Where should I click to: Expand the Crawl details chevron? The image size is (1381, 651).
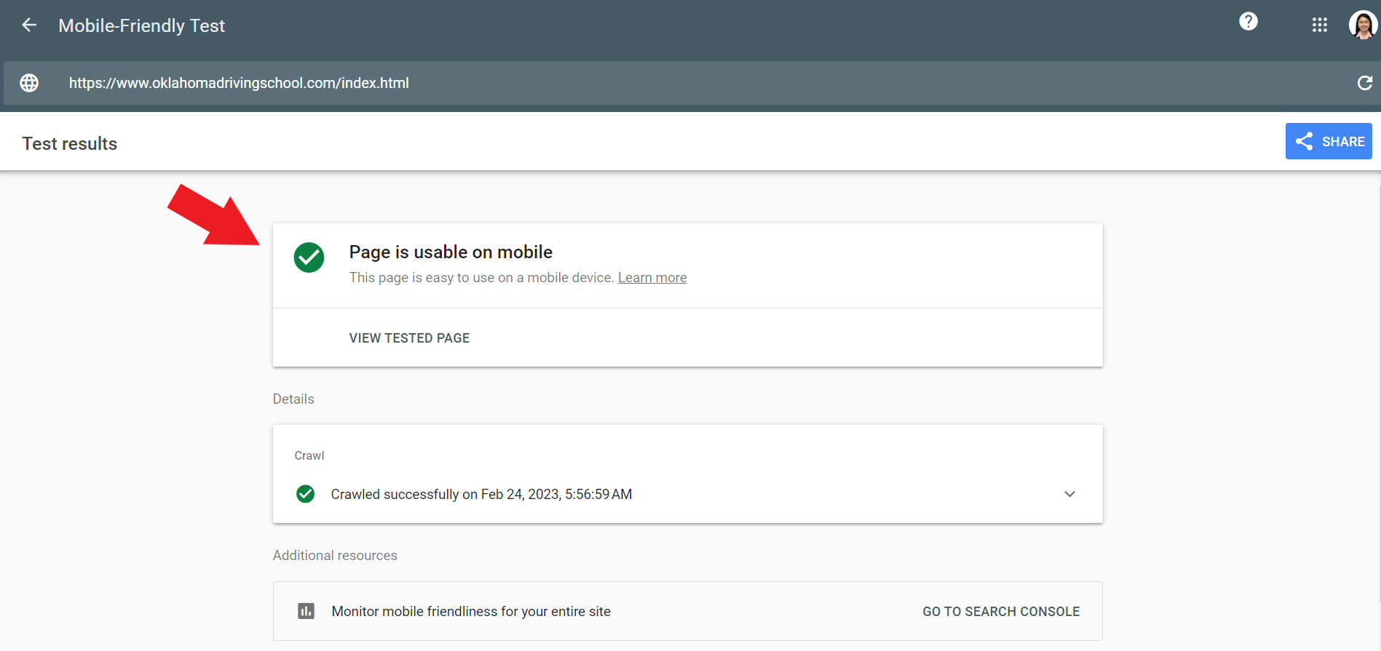(x=1069, y=494)
